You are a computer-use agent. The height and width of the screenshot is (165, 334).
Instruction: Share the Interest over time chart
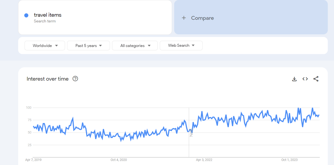pos(316,79)
